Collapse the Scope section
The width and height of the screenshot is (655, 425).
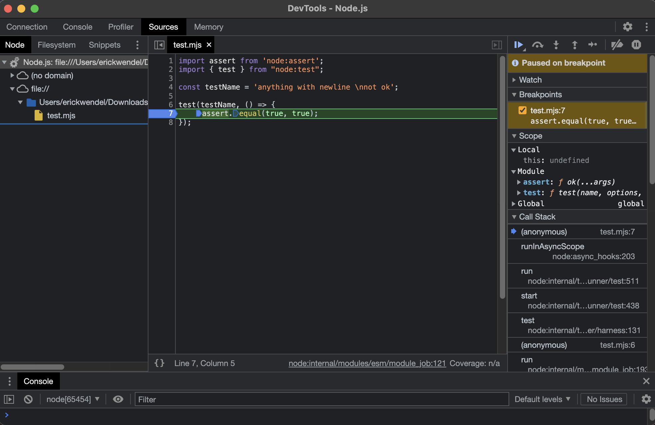[x=577, y=136]
